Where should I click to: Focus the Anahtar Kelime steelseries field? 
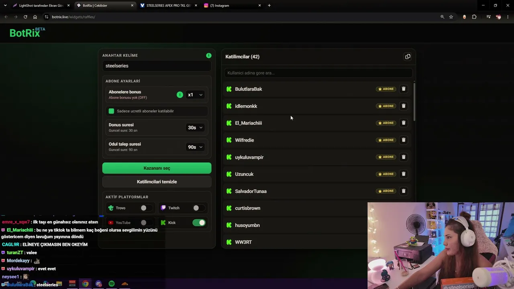(157, 66)
